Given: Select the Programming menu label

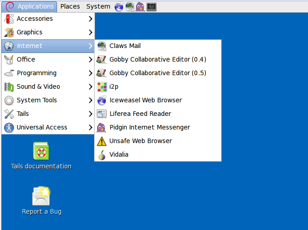Looking at the screenshot, I should tap(37, 73).
